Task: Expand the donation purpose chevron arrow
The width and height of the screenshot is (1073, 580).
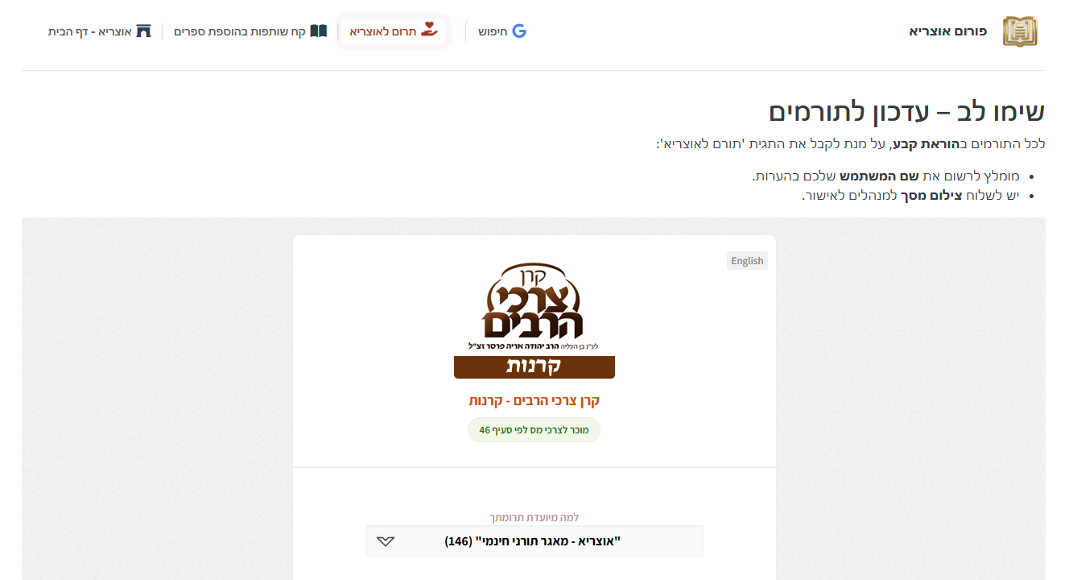Action: click(386, 541)
